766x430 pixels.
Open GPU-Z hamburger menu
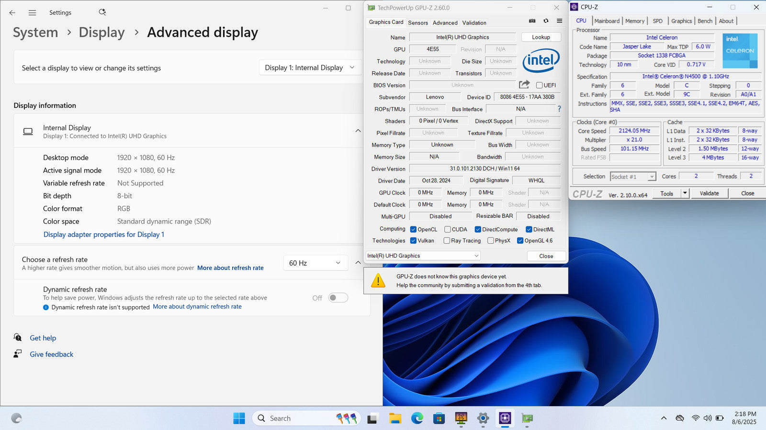pos(559,21)
